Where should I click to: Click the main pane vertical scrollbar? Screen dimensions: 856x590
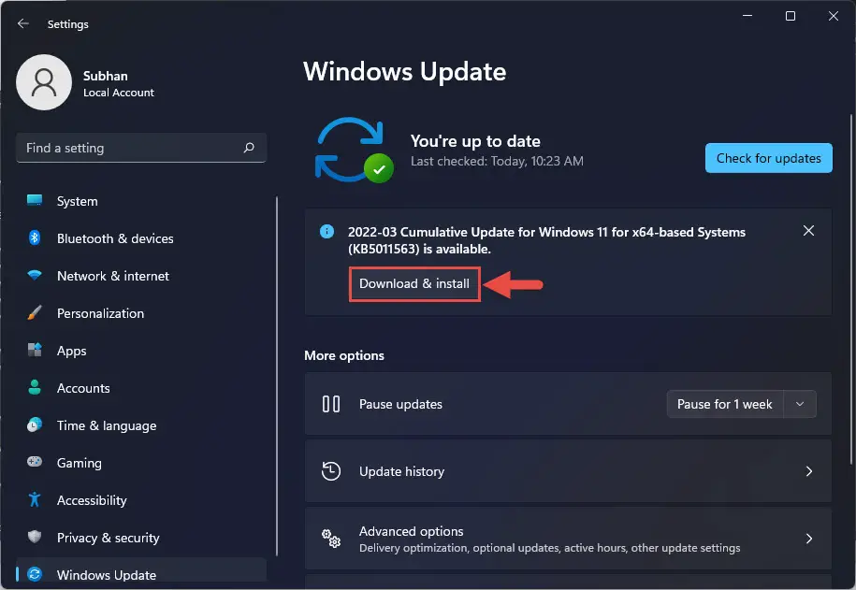850,289
